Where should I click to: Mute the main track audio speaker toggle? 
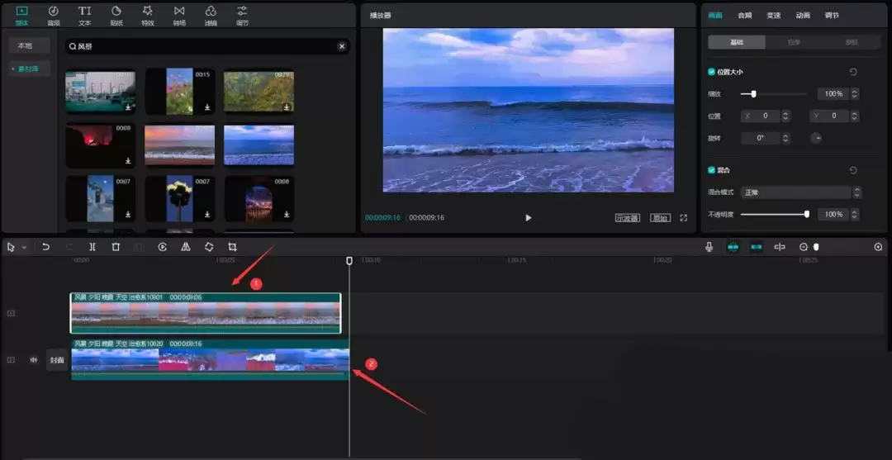click(x=34, y=360)
